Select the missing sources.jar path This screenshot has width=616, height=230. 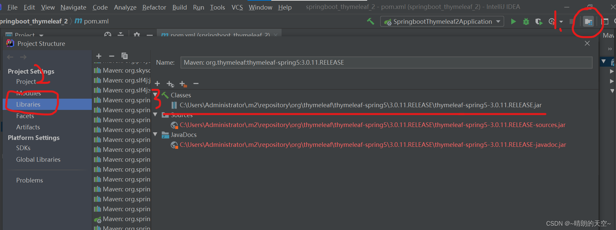(372, 125)
